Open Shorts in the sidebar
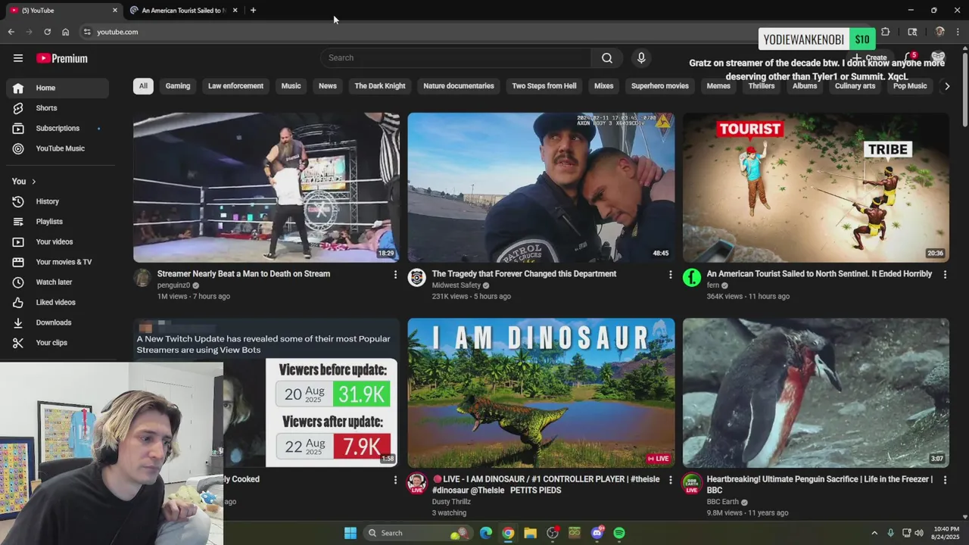The image size is (969, 545). click(x=58, y=108)
